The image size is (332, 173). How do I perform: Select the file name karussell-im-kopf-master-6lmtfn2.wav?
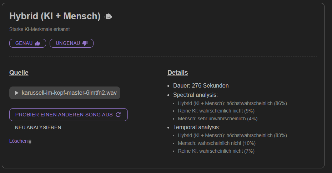69,93
